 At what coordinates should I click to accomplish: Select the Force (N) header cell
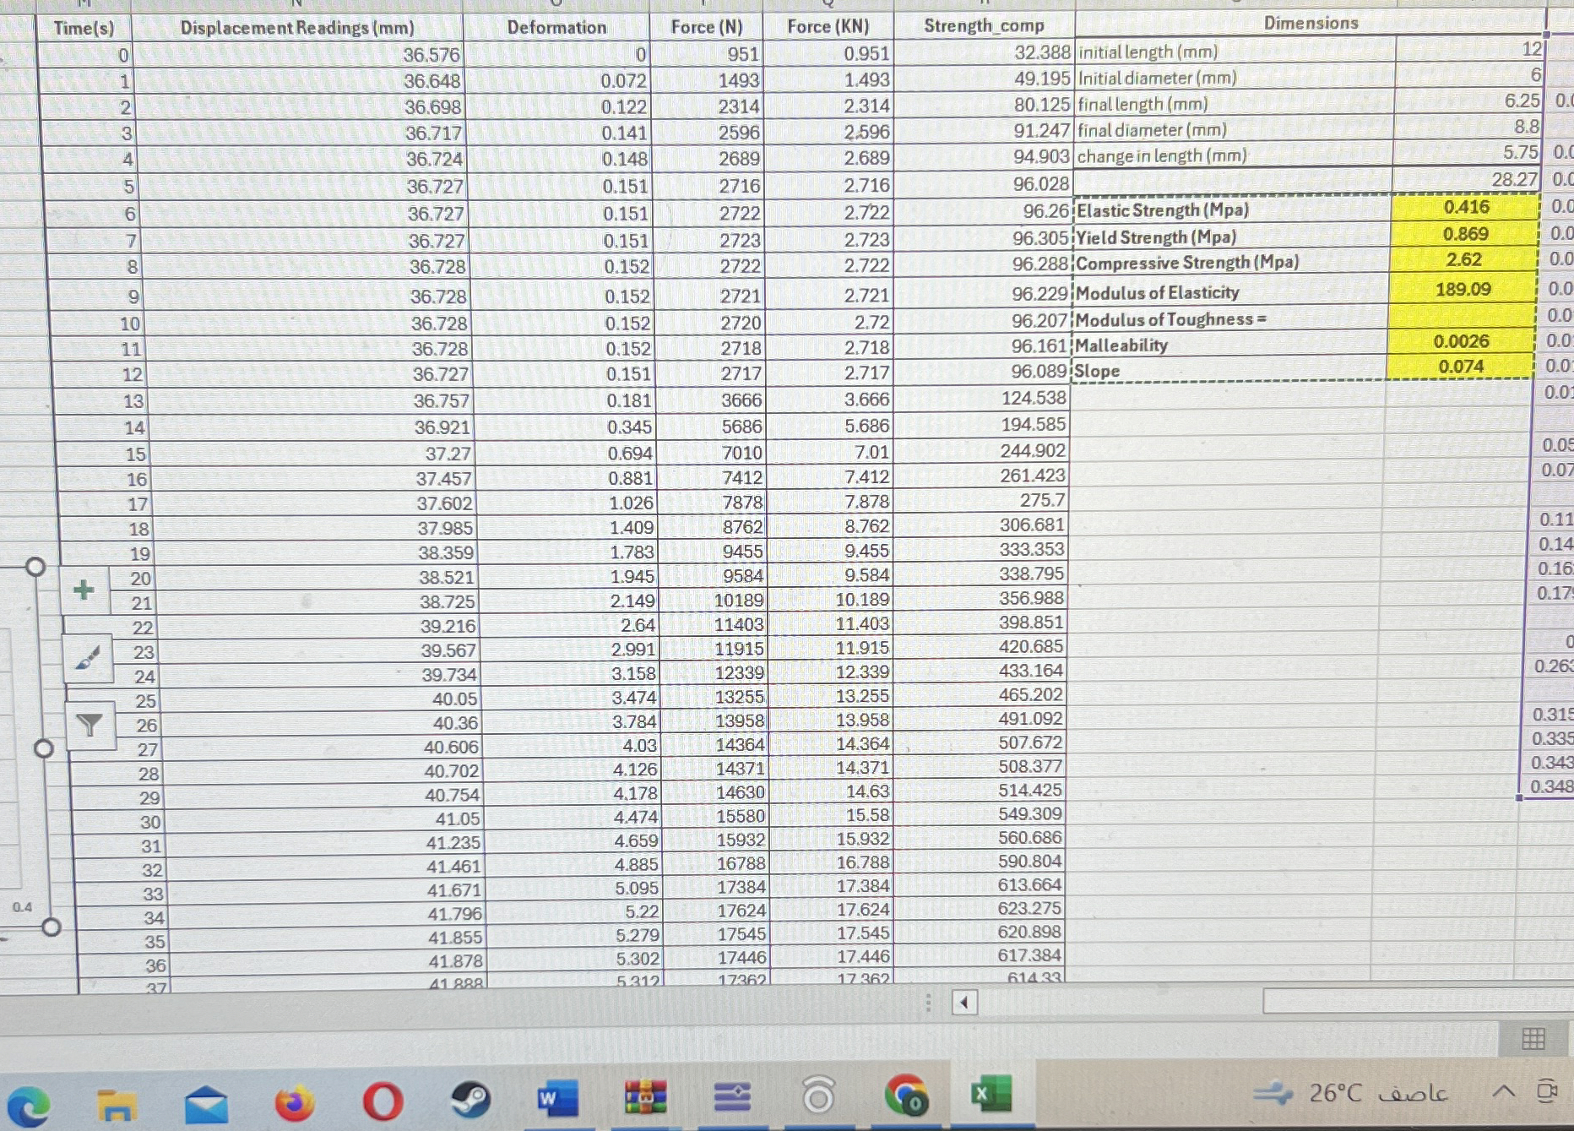click(707, 27)
